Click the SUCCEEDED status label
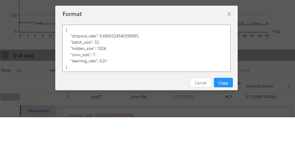This screenshot has height=163, width=295. [x=182, y=97]
